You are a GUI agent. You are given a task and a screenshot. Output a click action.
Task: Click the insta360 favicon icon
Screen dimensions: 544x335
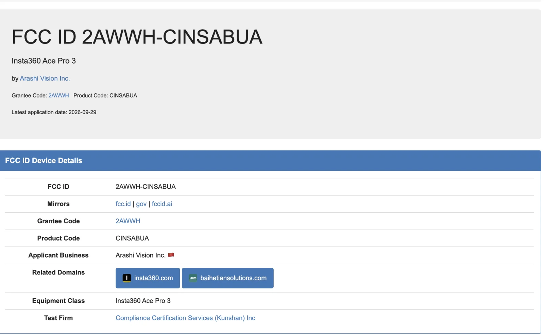point(127,278)
